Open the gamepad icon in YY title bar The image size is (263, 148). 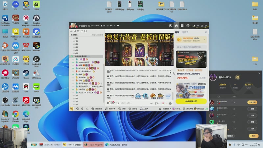coord(188,26)
